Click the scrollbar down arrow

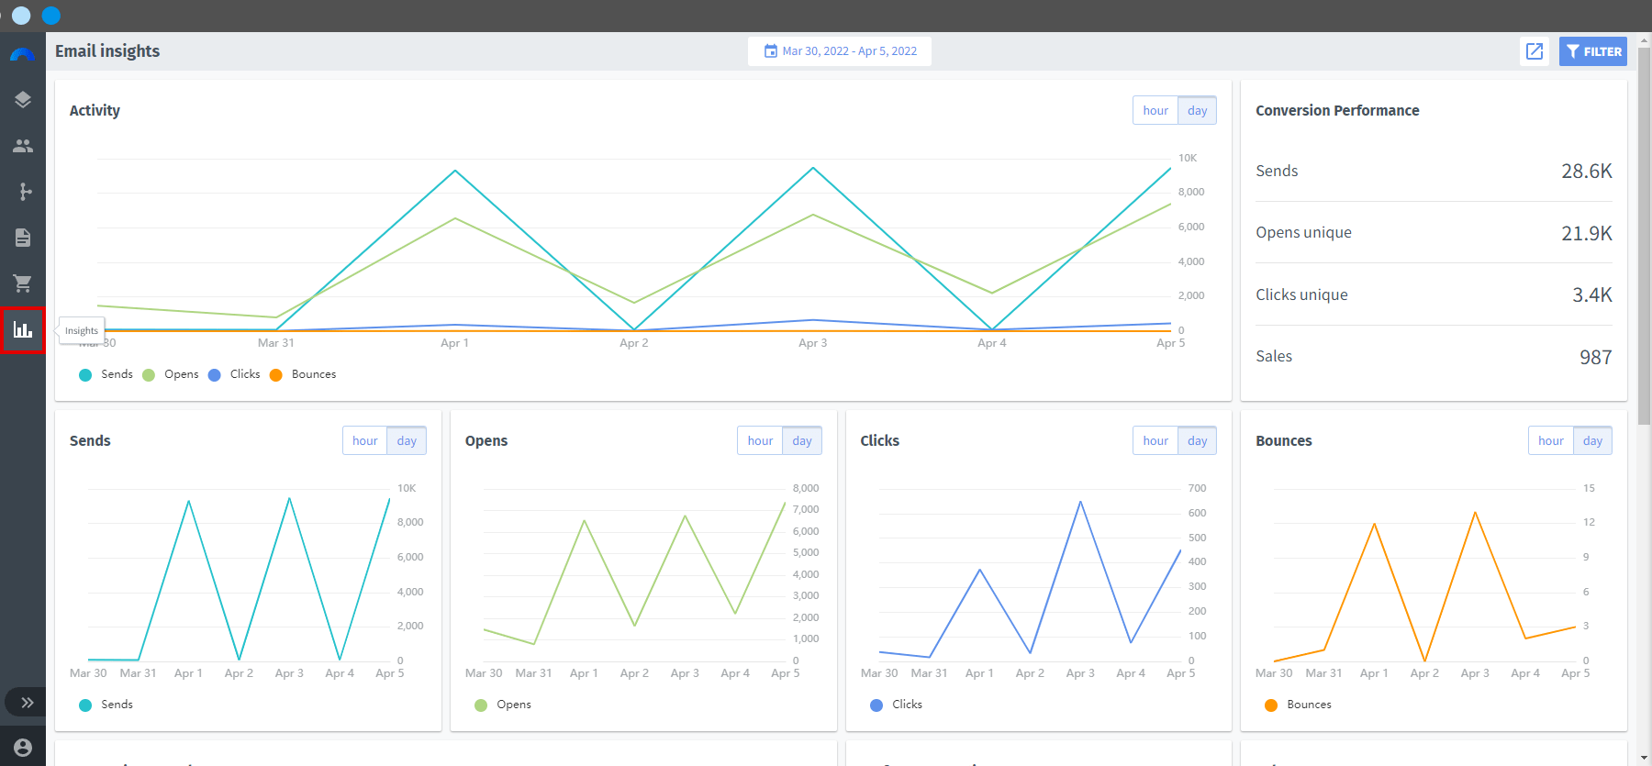click(x=1645, y=758)
